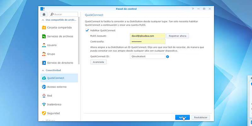This screenshot has width=252, height=126.
Task: Minimize the Panel de control window
Action: click(x=198, y=9)
